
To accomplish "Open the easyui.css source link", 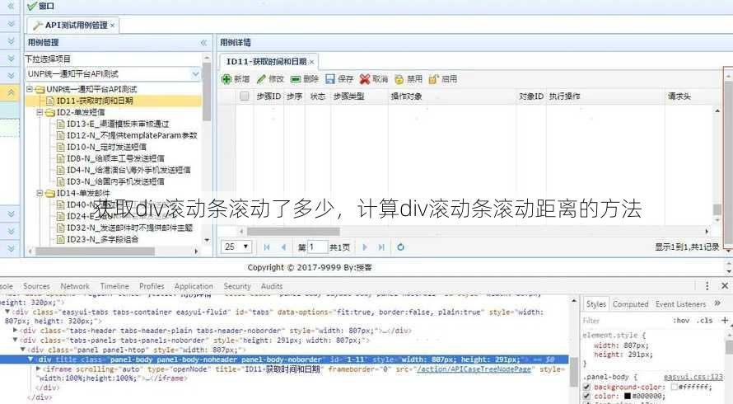I will click(x=693, y=377).
